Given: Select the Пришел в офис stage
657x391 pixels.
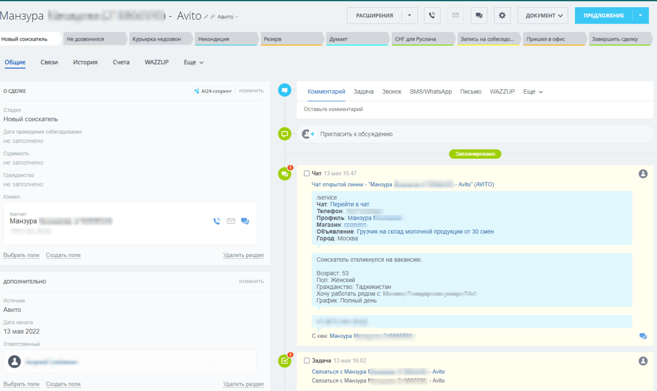Looking at the screenshot, I should (555, 39).
